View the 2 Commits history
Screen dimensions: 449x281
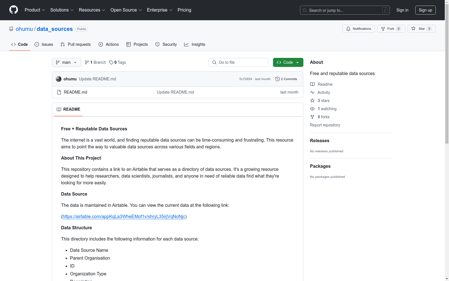[x=286, y=79]
